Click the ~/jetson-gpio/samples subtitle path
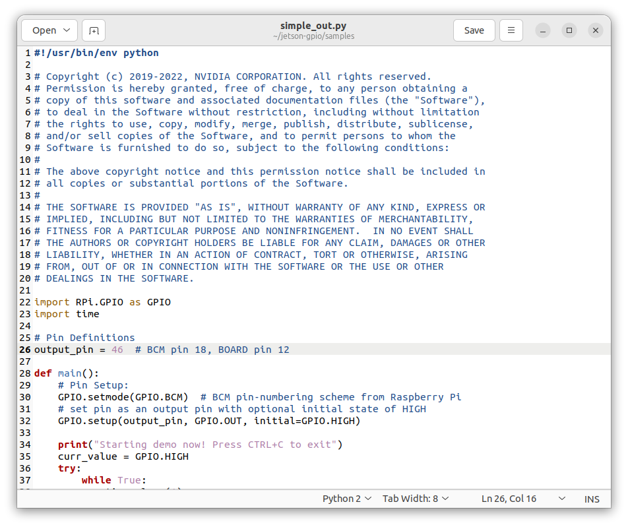The width and height of the screenshot is (628, 527). pos(313,36)
